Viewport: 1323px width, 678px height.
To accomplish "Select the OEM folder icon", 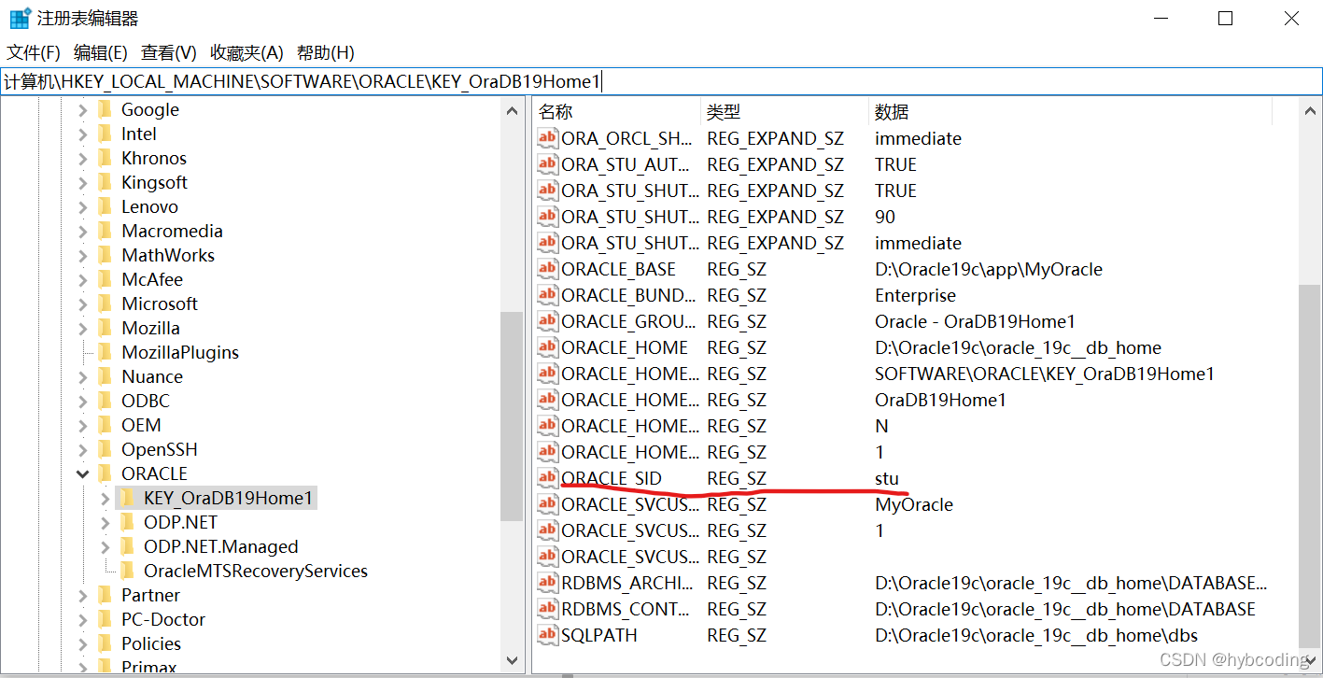I will click(x=106, y=425).
